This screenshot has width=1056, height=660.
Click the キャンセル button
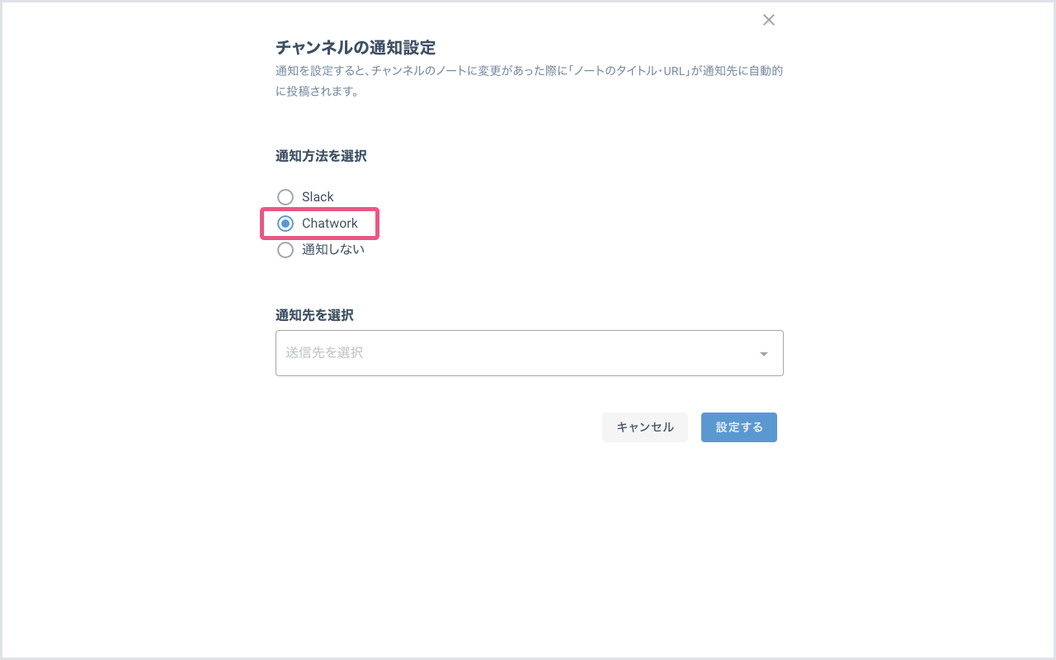click(645, 427)
